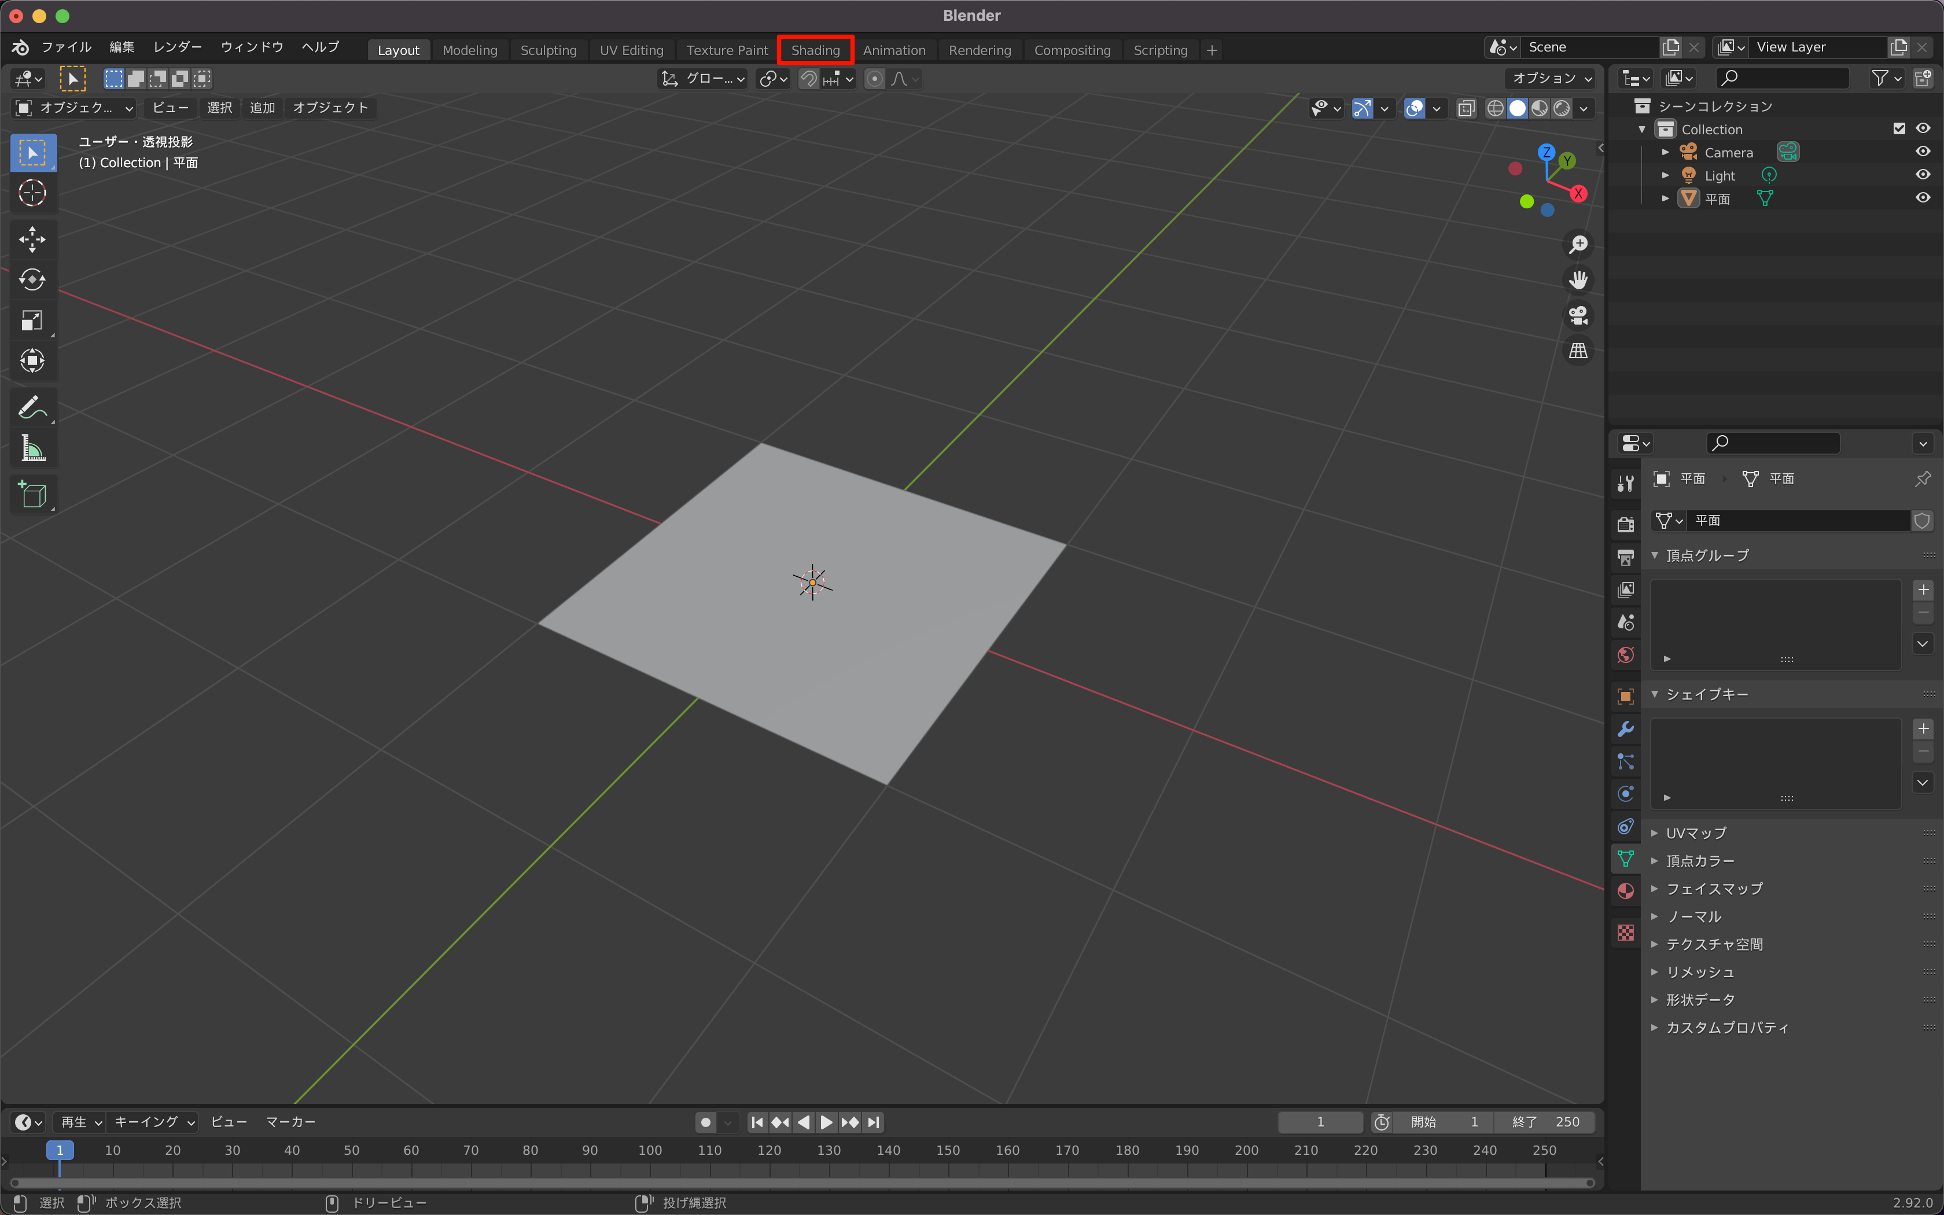This screenshot has width=1944, height=1215.
Task: Uncheck the Collection exclude checkbox
Action: (x=1899, y=128)
